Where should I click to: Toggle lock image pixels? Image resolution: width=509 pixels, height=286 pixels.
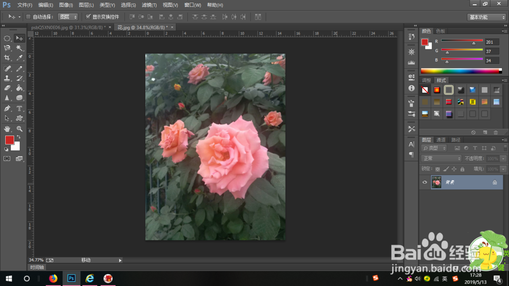446,169
